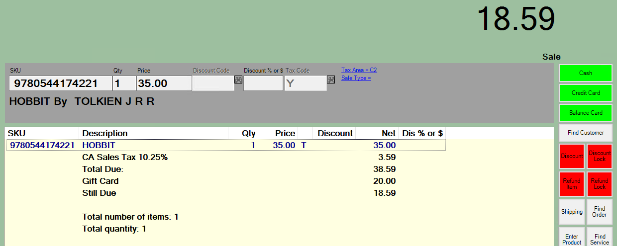Click the Price column header in list
Viewport: 617px width, 246px height.
(279, 133)
